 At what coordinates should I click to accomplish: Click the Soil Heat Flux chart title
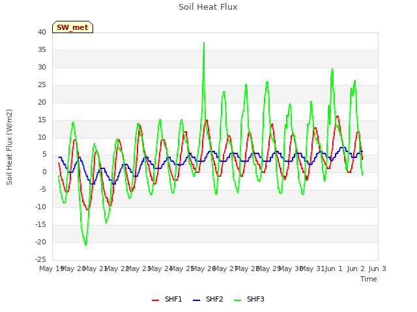tap(208, 7)
